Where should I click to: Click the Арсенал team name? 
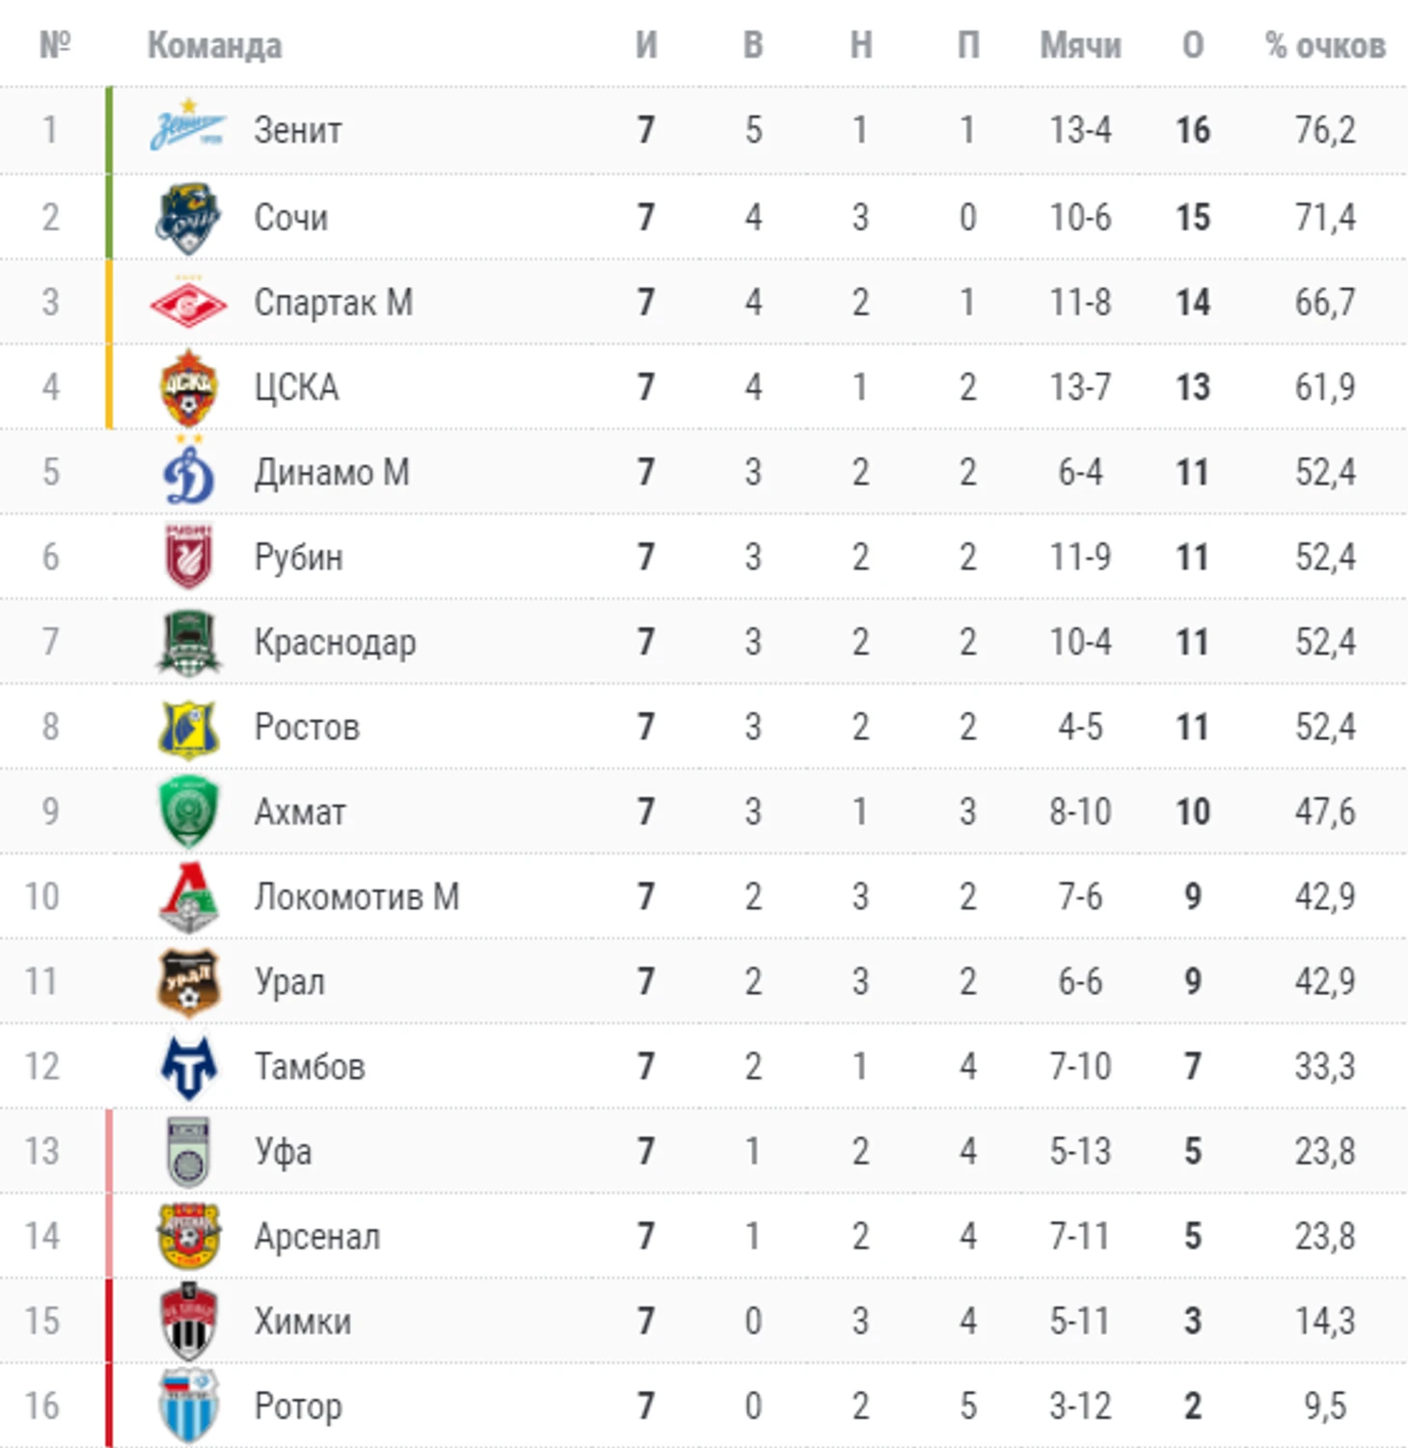pos(317,1237)
